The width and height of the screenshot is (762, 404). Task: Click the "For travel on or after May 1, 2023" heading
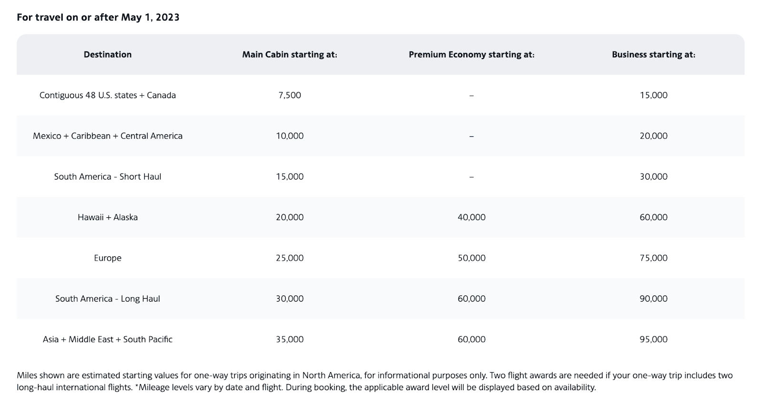coord(98,18)
